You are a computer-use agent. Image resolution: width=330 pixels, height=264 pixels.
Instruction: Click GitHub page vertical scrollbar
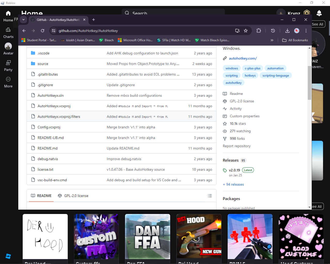pyautogui.click(x=309, y=83)
